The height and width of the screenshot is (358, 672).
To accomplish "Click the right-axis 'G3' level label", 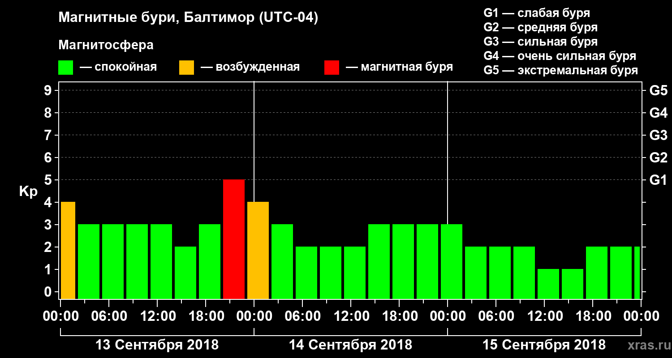I will pos(658,135).
